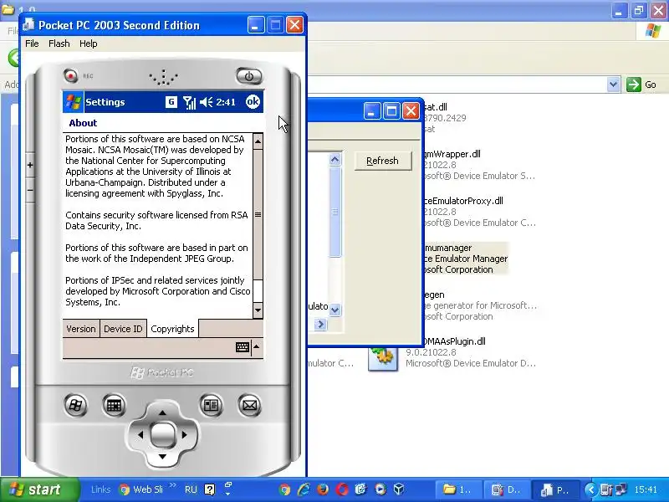The width and height of the screenshot is (669, 502).
Task: Click the Contacts hardware button
Action: click(211, 405)
